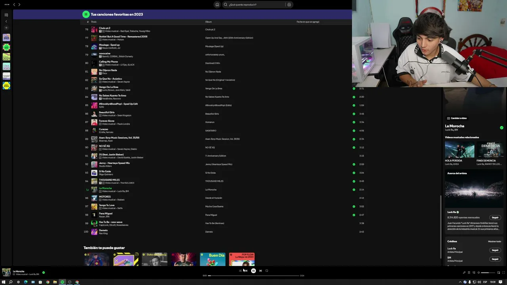The image size is (507, 285).
Task: Select the track 'Chulo pt.2'
Action: (x=105, y=28)
